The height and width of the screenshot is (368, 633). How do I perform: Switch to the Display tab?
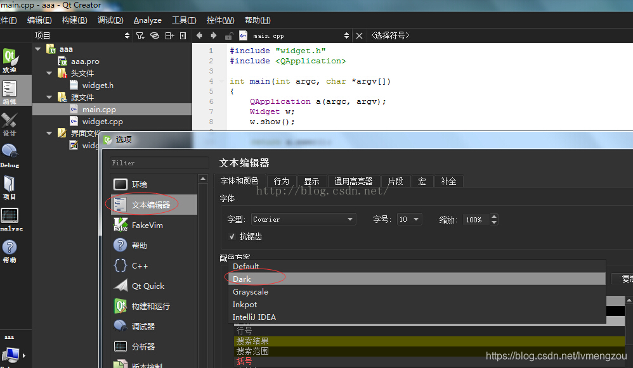click(311, 181)
